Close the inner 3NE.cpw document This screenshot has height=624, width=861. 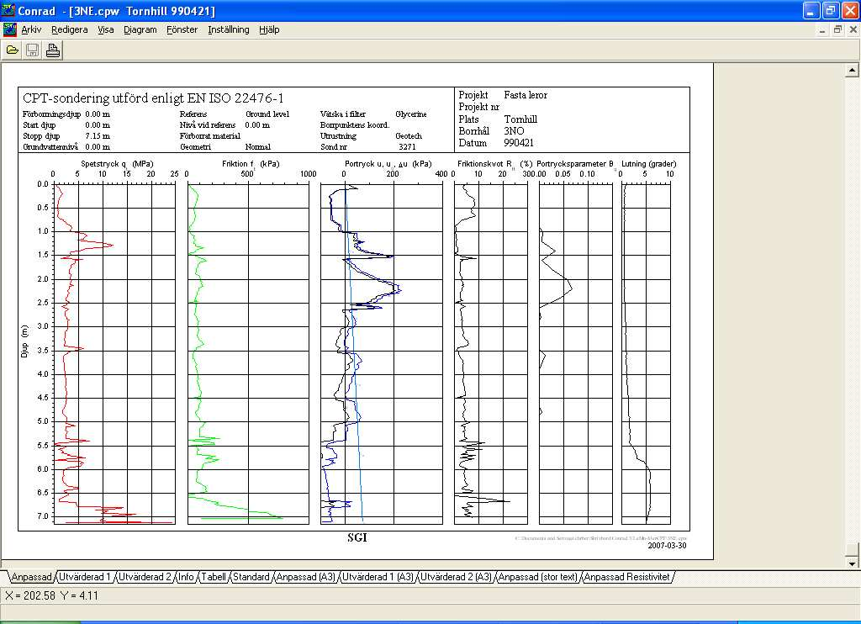coord(853,29)
